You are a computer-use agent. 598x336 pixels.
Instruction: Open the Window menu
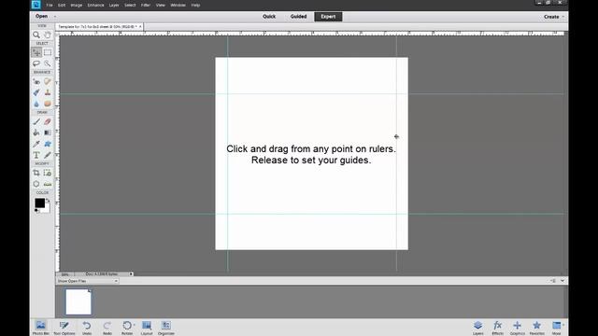(x=178, y=6)
